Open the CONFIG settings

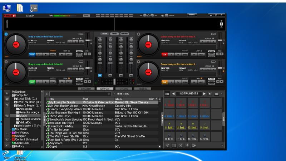tap(192, 15)
